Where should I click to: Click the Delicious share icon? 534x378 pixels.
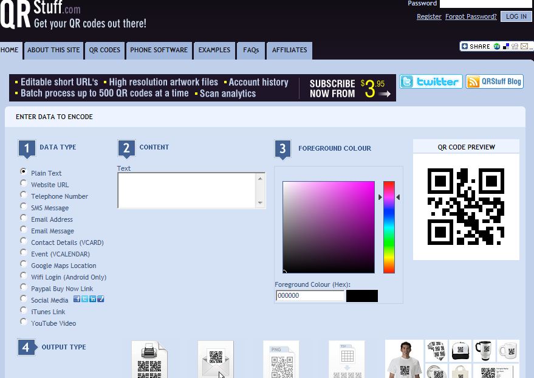click(x=505, y=46)
